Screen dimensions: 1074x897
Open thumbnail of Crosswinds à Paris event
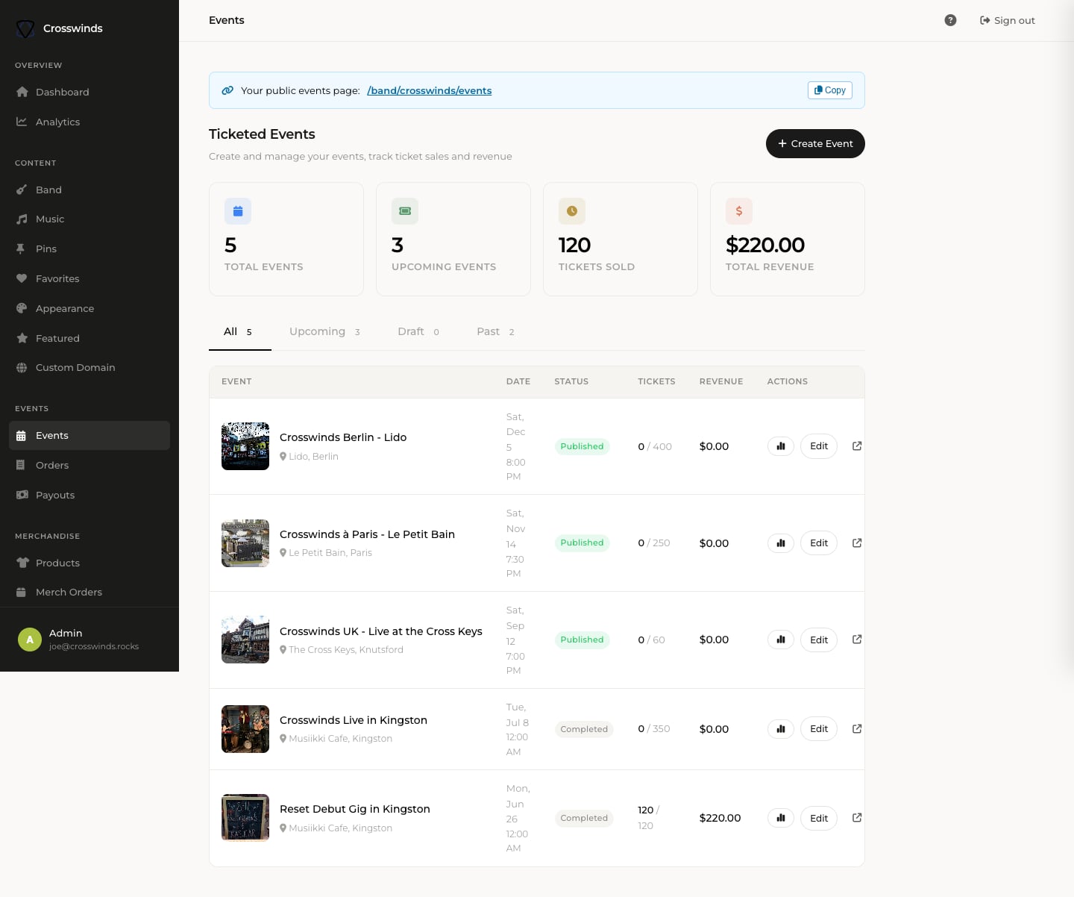click(245, 543)
